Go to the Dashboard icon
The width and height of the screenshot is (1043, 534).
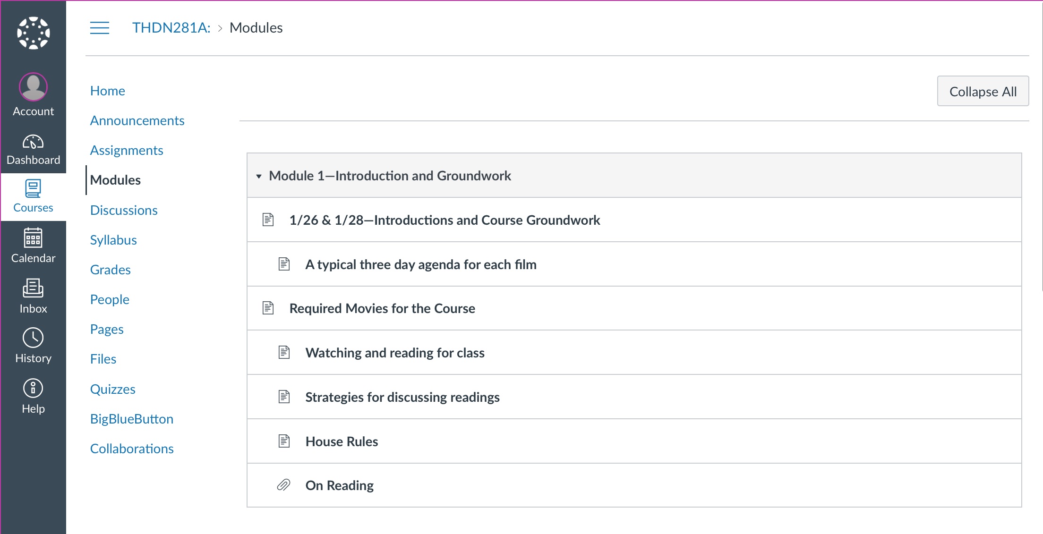coord(33,143)
